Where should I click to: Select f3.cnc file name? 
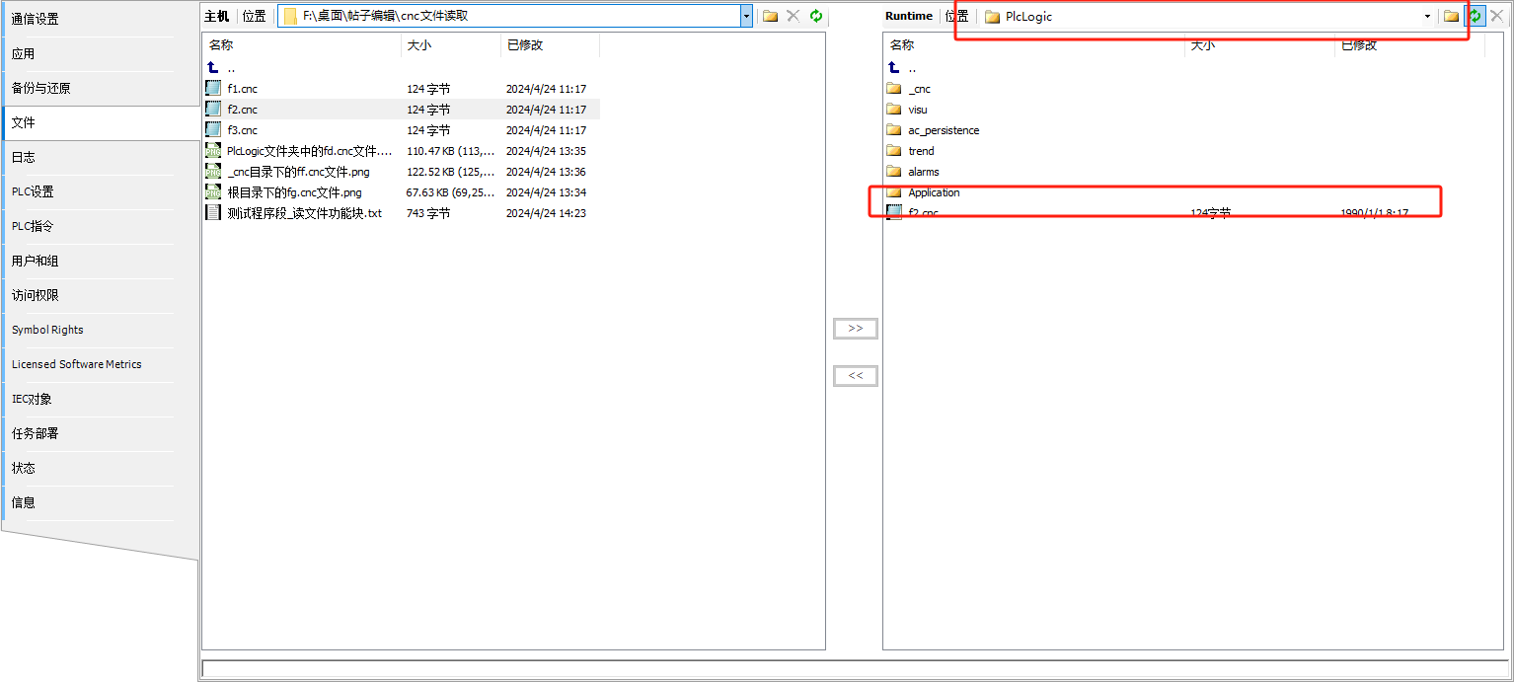(x=243, y=130)
